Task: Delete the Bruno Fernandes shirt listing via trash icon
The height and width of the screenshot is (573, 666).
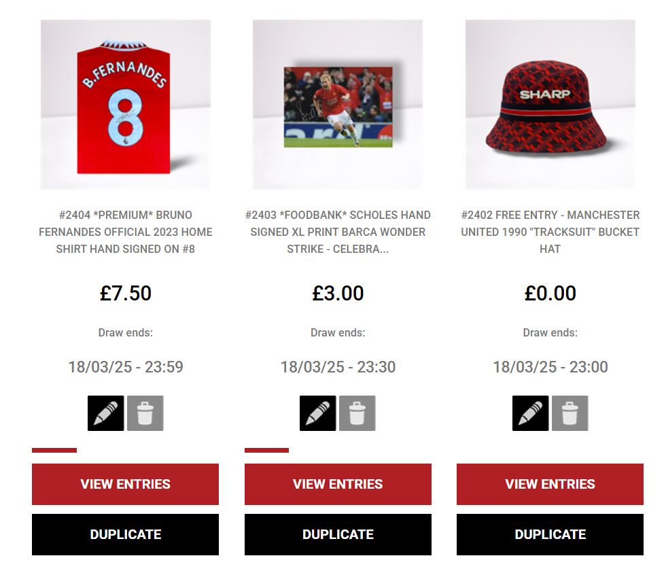Action: (x=145, y=413)
